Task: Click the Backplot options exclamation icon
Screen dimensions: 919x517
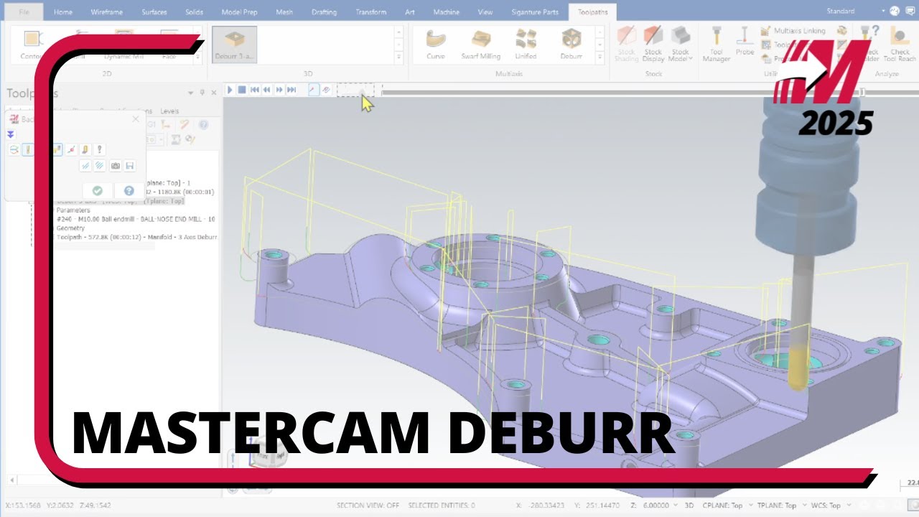Action: click(x=99, y=149)
